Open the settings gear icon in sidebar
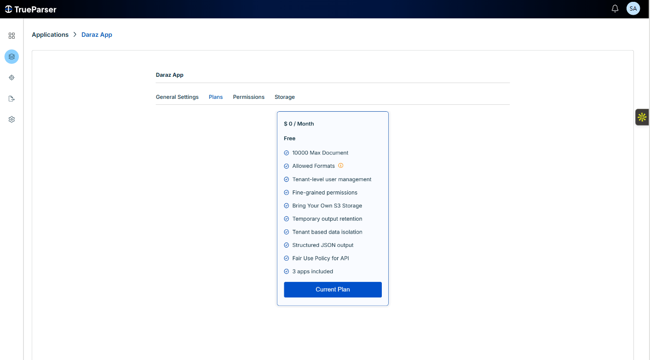 (12, 120)
